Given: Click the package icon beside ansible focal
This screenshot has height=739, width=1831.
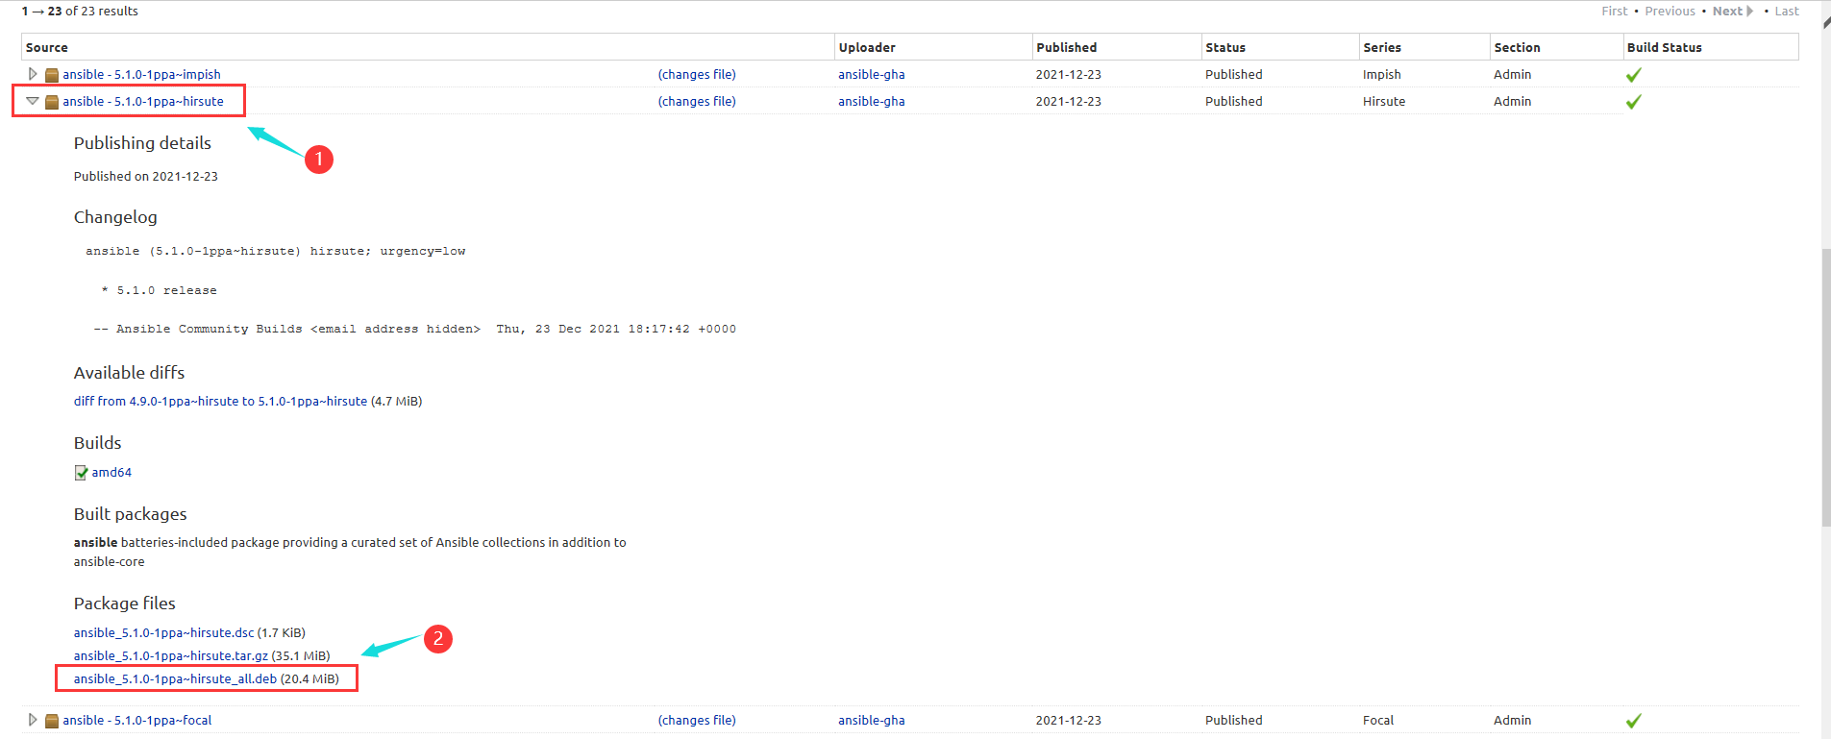Looking at the screenshot, I should (x=52, y=721).
